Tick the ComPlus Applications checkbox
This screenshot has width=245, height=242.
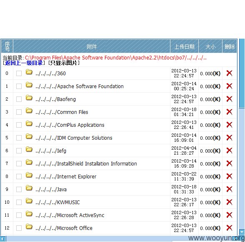(19, 125)
